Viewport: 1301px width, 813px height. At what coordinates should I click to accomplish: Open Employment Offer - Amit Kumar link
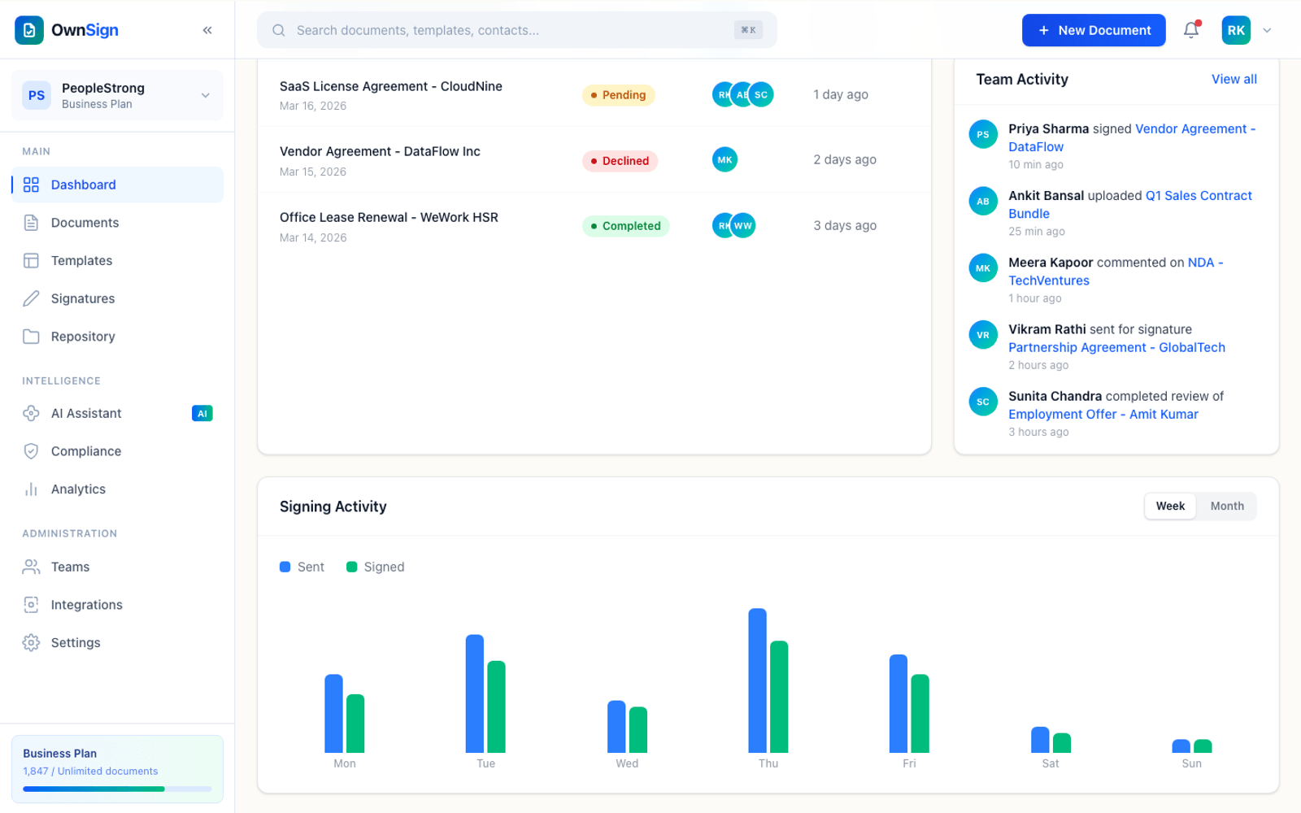pyautogui.click(x=1103, y=414)
